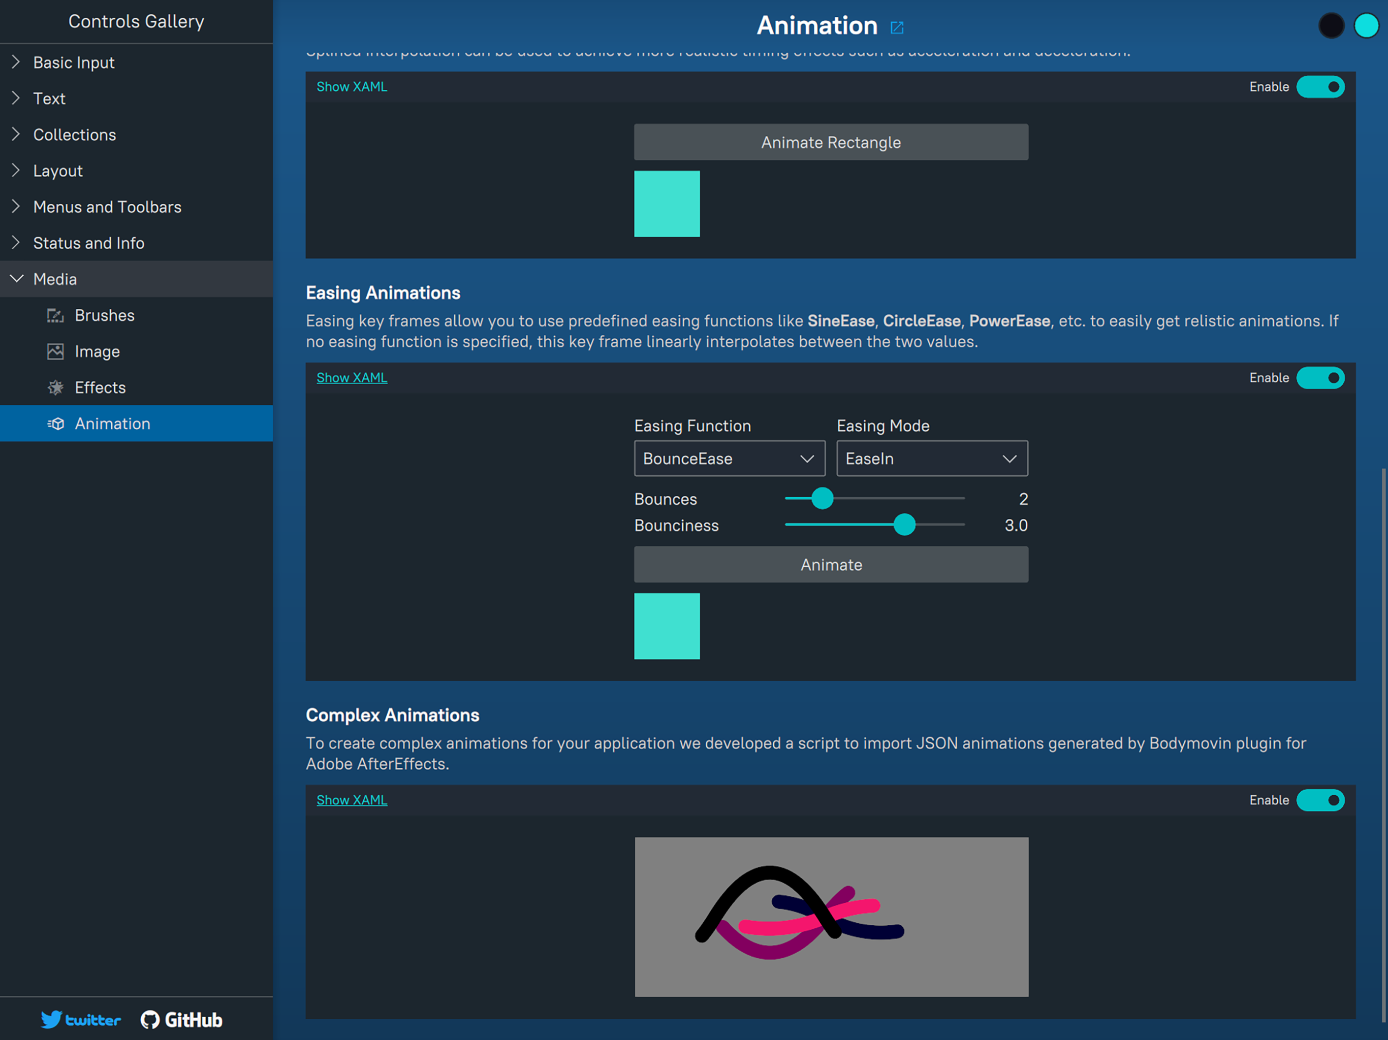The image size is (1388, 1040).
Task: Open the Easing Mode dropdown
Action: click(932, 459)
